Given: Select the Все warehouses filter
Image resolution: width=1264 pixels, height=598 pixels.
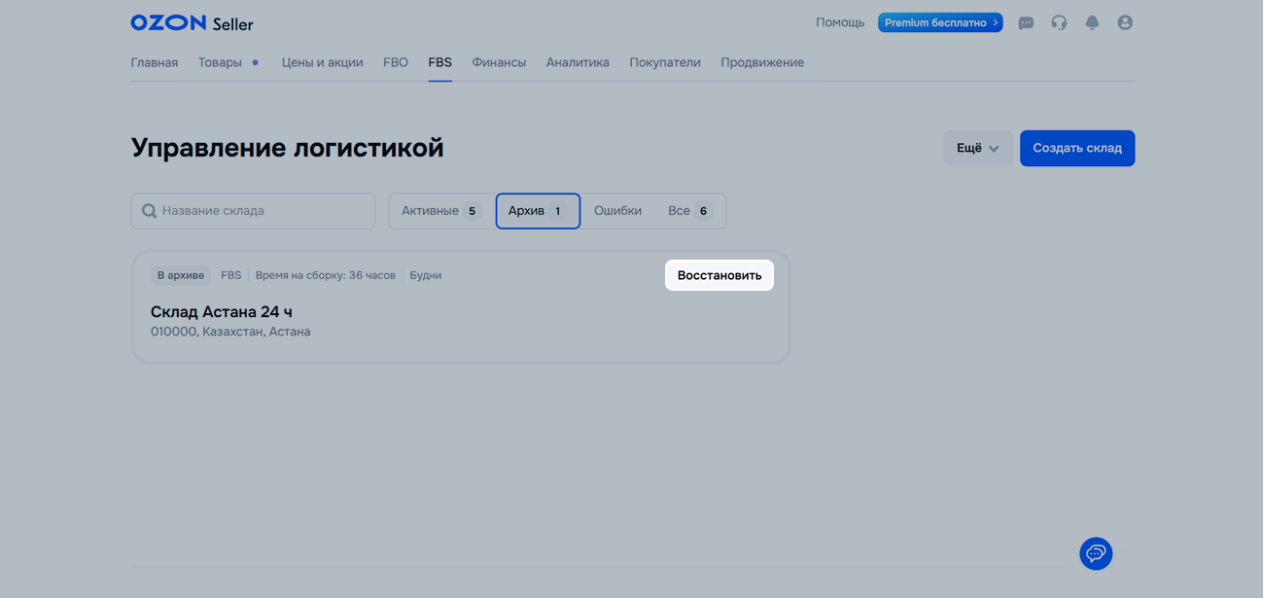Looking at the screenshot, I should (689, 211).
